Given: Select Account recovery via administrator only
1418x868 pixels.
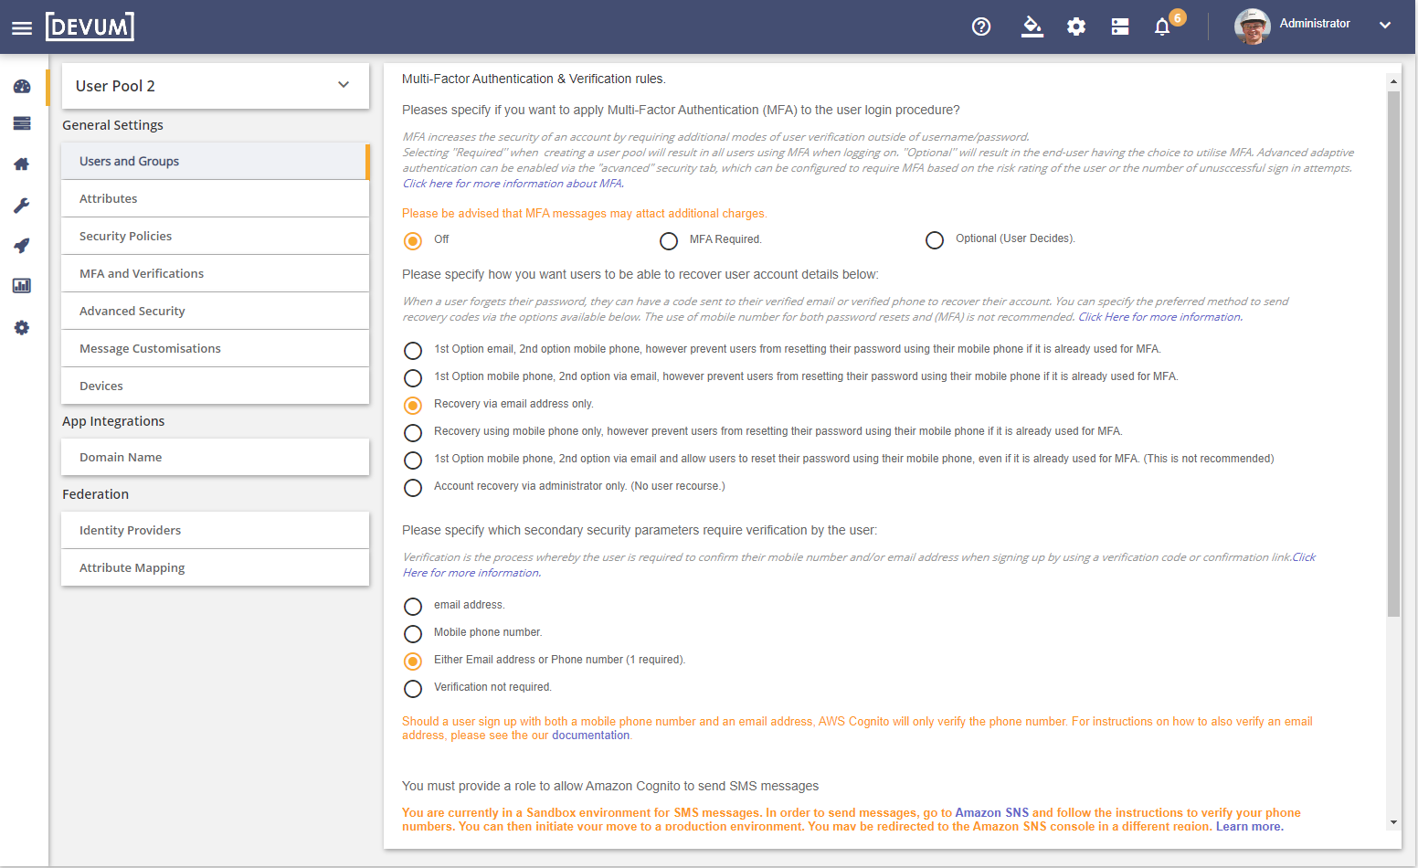Looking at the screenshot, I should [413, 487].
